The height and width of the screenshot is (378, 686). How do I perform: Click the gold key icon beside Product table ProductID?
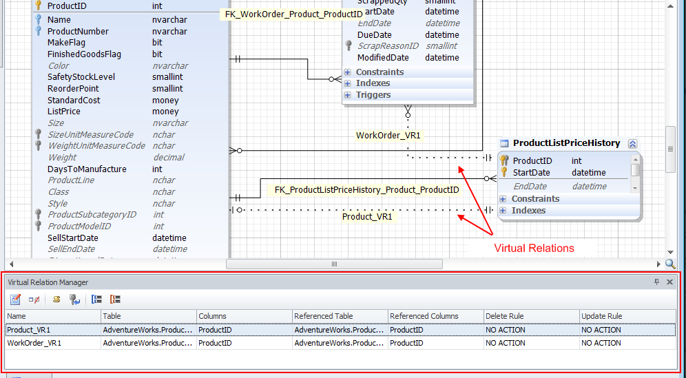39,6
